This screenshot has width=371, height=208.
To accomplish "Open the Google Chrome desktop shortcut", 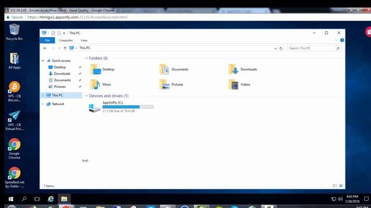I will click(14, 149).
